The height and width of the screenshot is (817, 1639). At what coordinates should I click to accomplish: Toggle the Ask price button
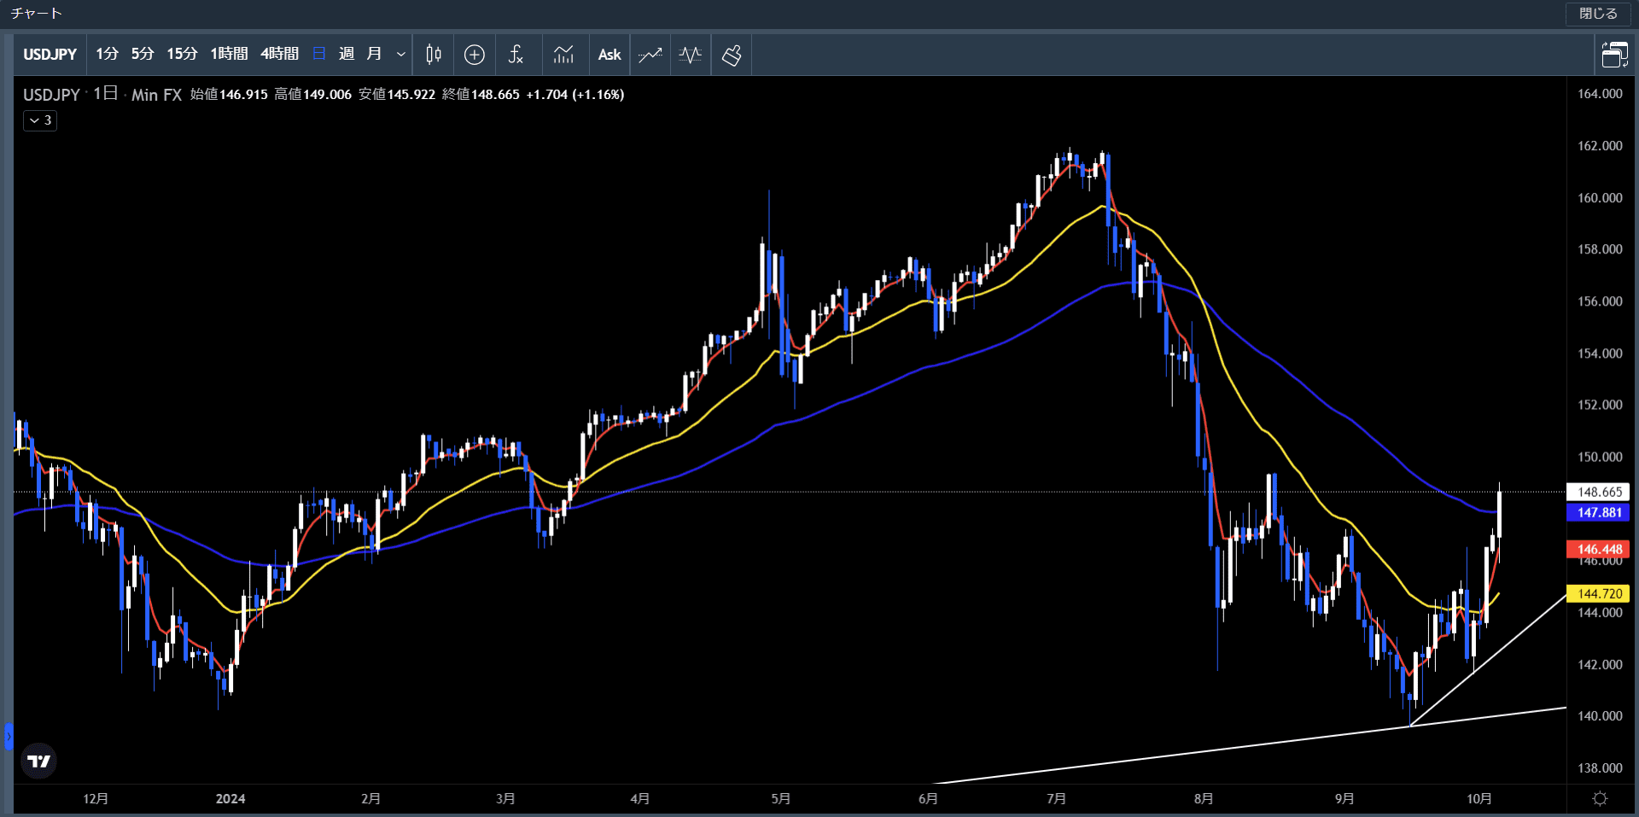610,55
